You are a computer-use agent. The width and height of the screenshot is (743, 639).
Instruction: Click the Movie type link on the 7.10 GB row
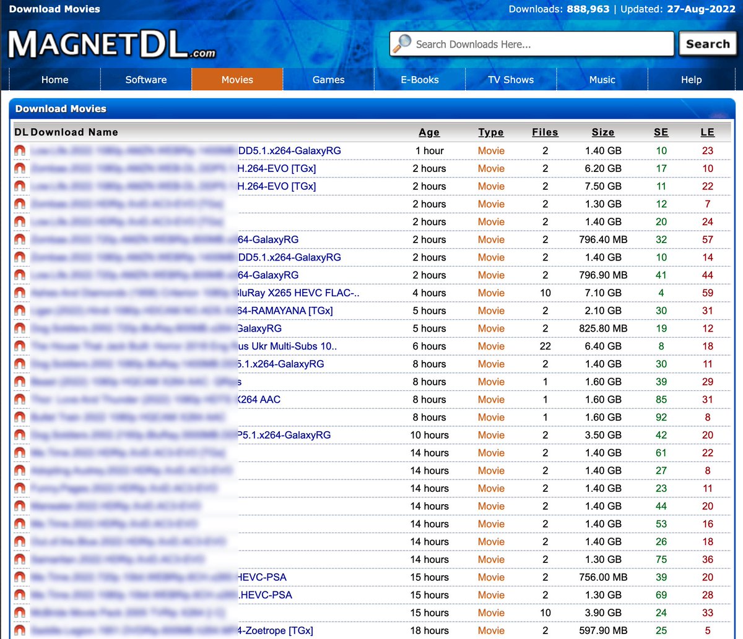tap(491, 293)
